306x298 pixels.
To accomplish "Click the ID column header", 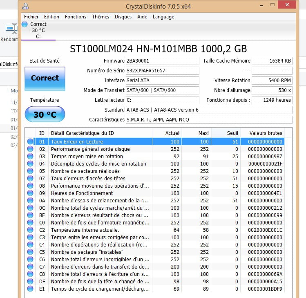I will tap(42, 133).
